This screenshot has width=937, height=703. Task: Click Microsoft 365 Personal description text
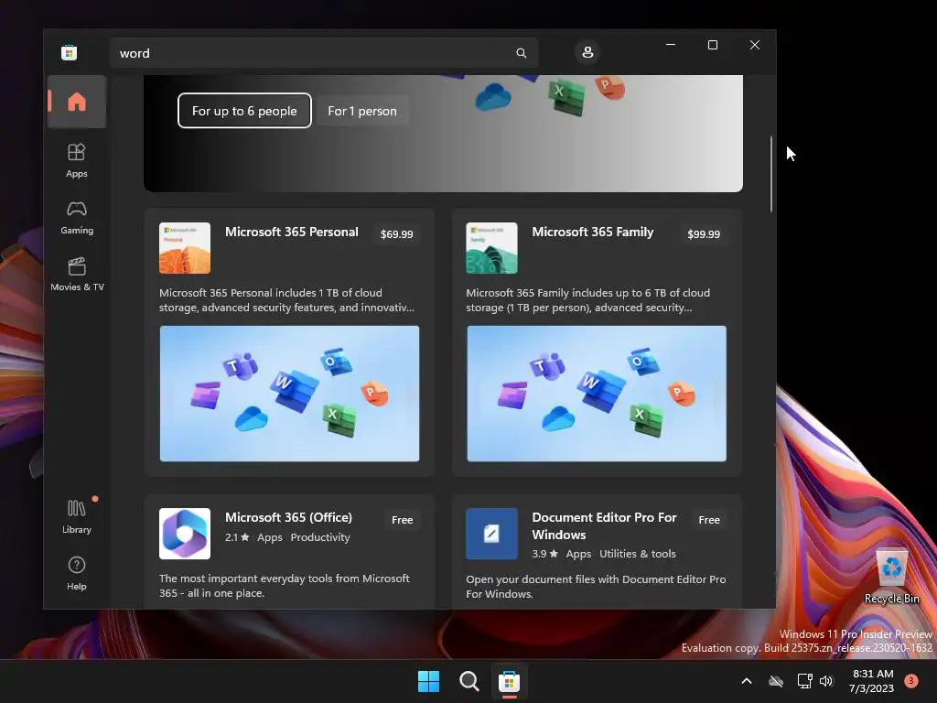tap(286, 300)
